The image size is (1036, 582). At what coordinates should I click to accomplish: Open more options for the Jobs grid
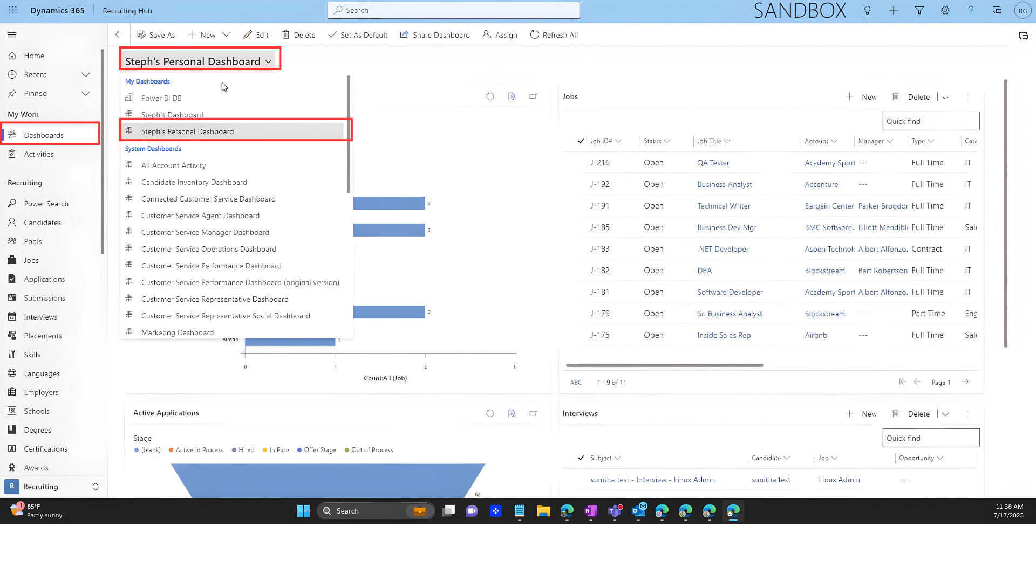[x=967, y=97]
